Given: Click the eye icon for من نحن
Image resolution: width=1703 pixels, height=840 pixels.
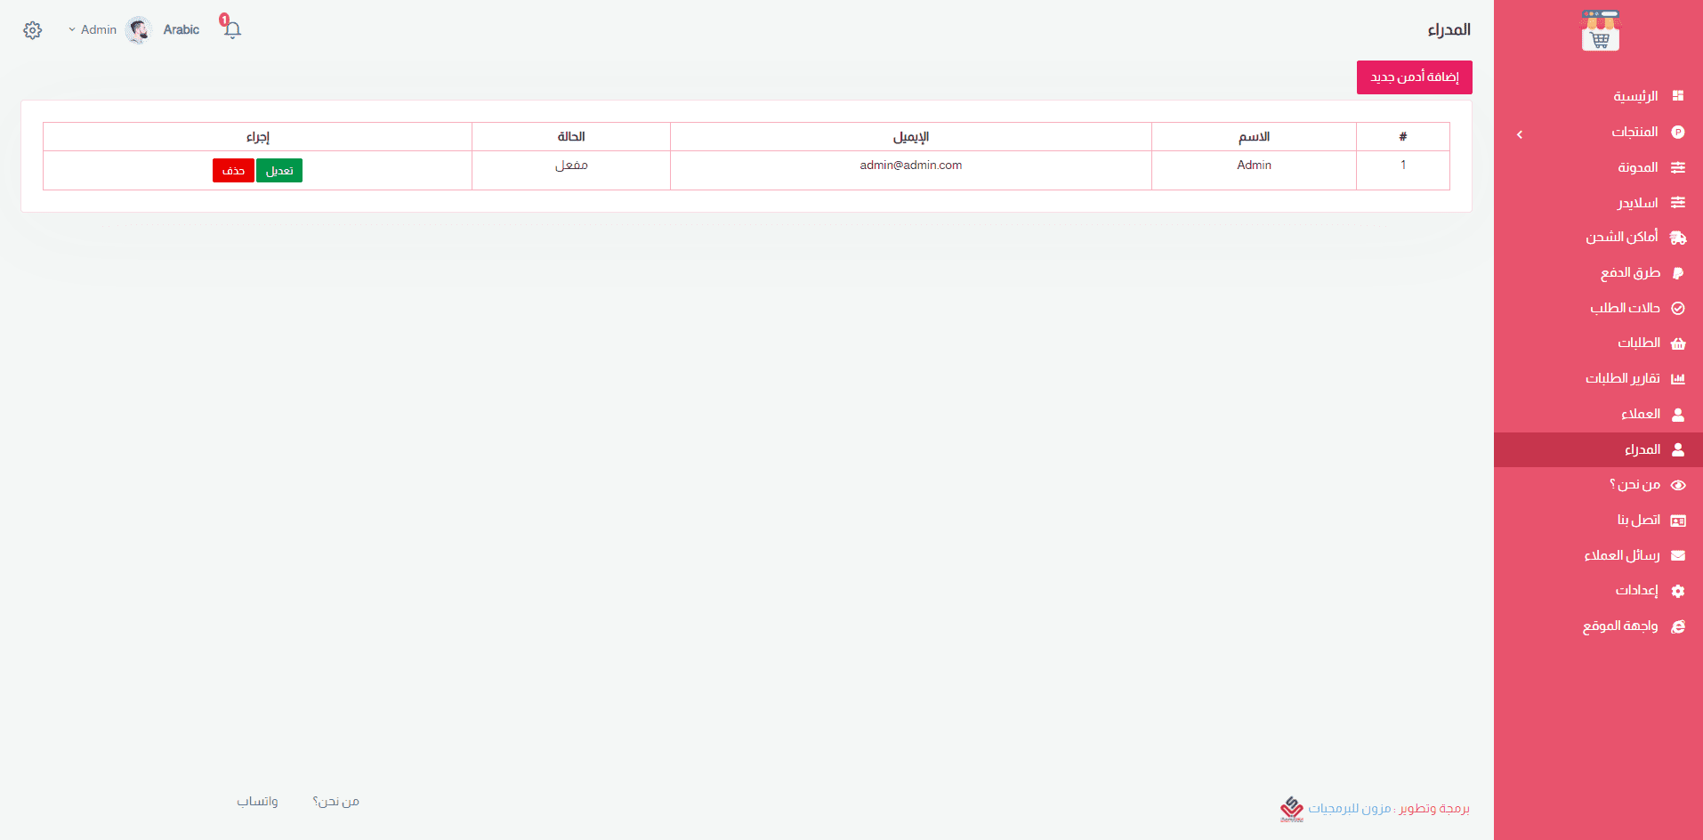Looking at the screenshot, I should click(x=1678, y=485).
